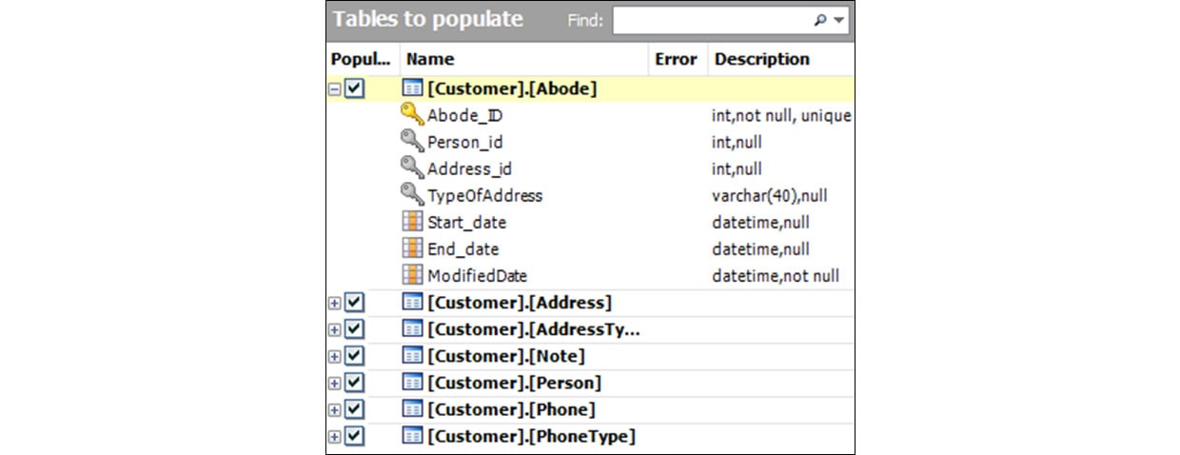Click the [Customer].[AddressTy... table icon

(412, 329)
